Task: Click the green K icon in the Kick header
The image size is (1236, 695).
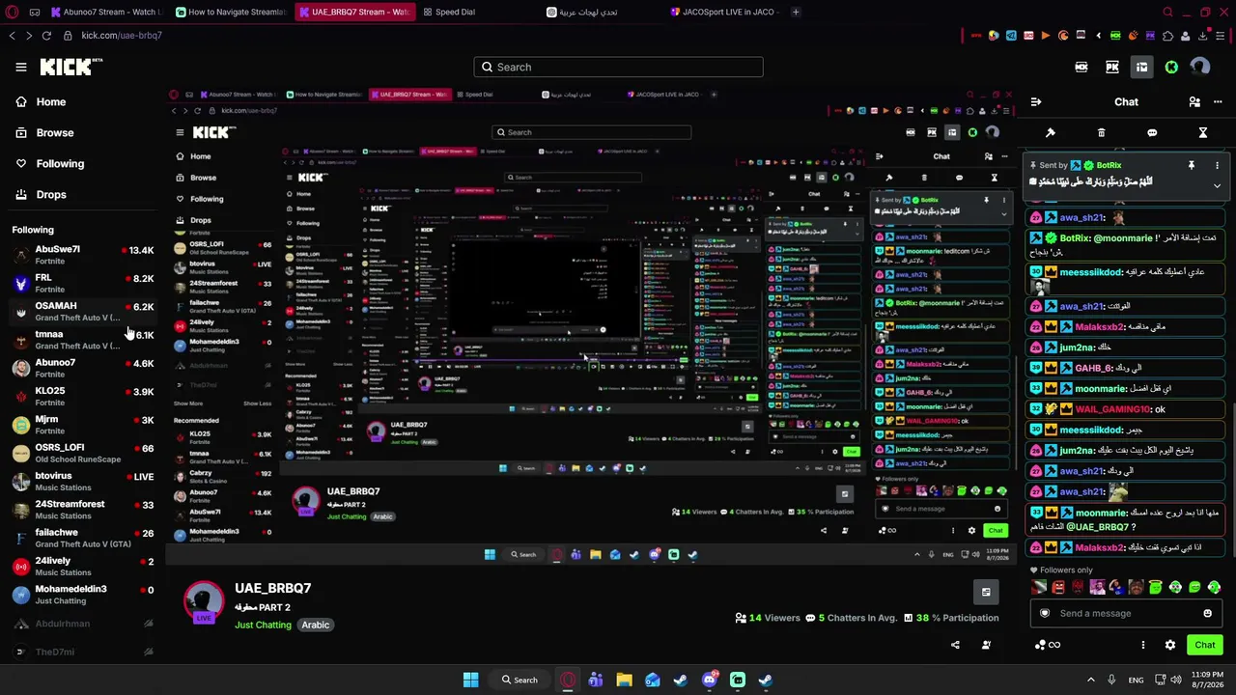Action: click(1171, 67)
